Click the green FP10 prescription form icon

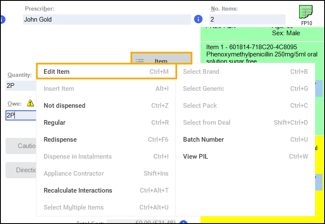click(306, 13)
